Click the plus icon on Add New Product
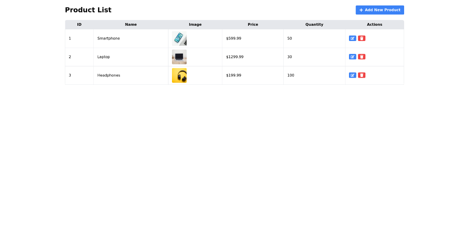This screenshot has width=469, height=246. [x=361, y=10]
